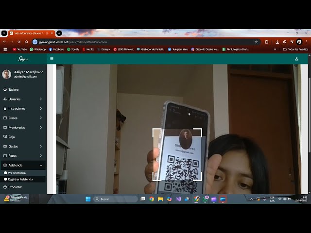The width and height of the screenshot is (311, 233).
Task: Open a new browser tab
Action: click(x=59, y=33)
